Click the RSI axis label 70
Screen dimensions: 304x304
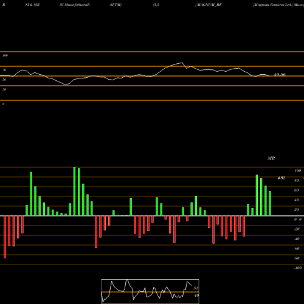click(x=4, y=70)
